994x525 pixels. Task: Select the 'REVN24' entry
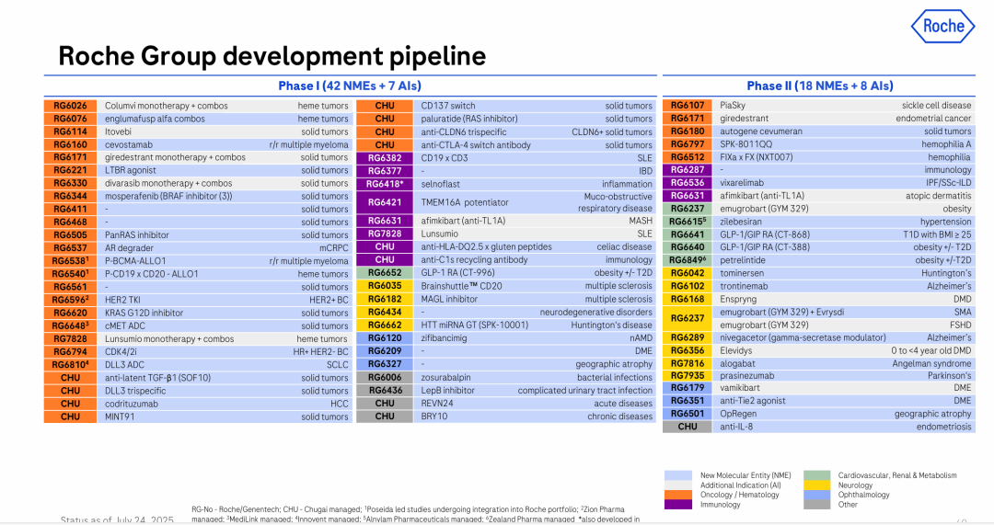(x=437, y=404)
